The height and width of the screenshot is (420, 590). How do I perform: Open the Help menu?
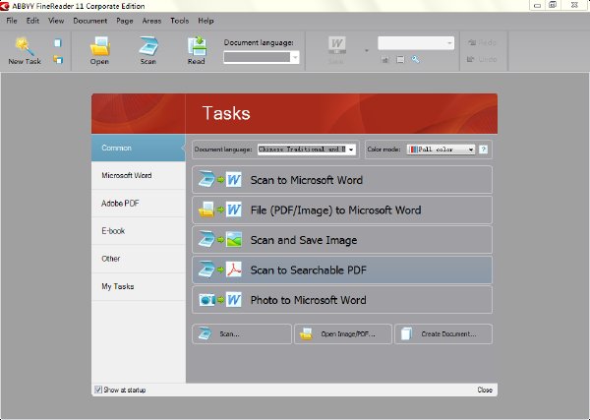tap(206, 21)
